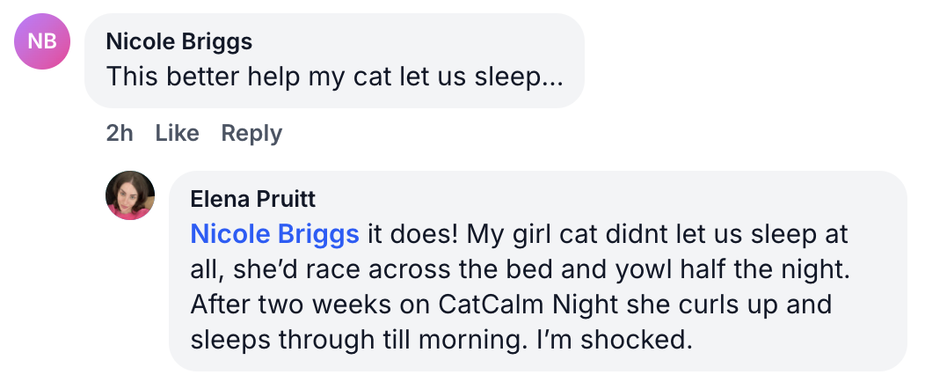Like Nicole Briggs' comment

[x=177, y=134]
